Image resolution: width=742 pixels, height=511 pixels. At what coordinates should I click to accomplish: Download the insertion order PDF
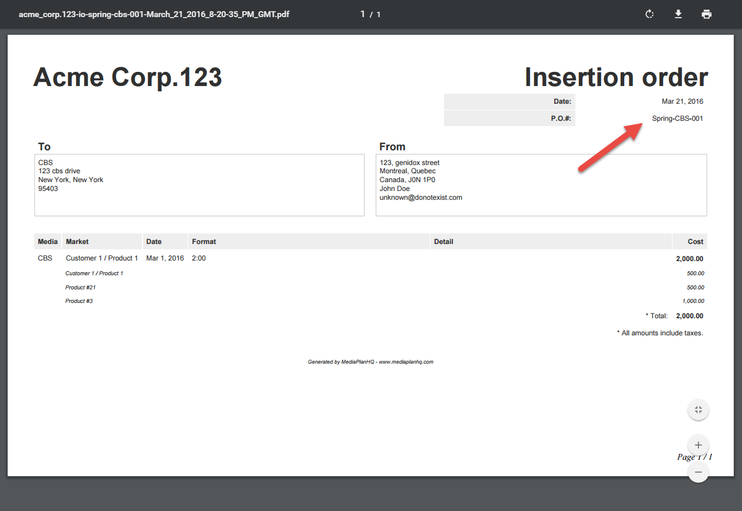click(678, 14)
